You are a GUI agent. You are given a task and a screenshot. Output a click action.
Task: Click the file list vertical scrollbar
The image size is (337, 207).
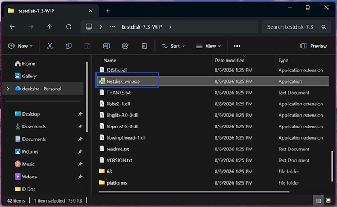[332, 167]
